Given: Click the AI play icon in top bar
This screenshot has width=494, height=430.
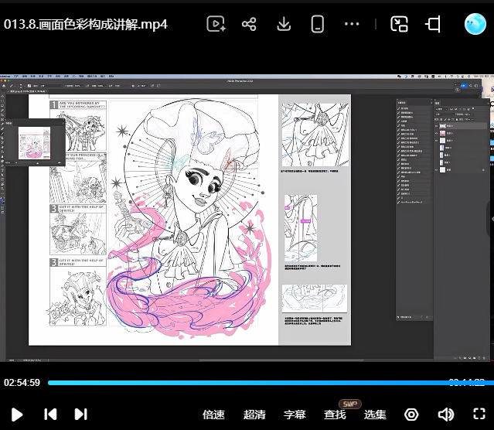Looking at the screenshot, I should coord(216,24).
